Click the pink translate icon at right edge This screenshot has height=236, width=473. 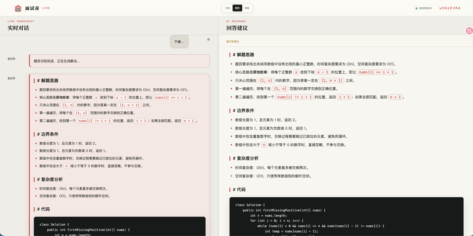[x=469, y=31]
